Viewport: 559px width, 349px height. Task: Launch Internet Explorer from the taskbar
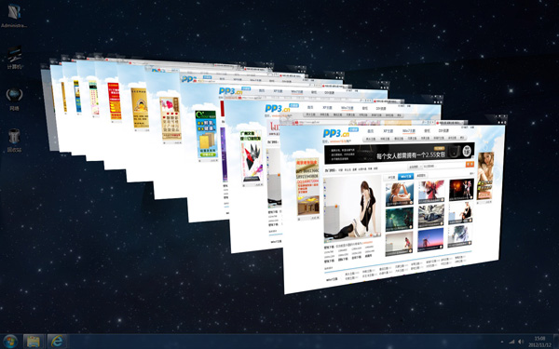(x=57, y=342)
